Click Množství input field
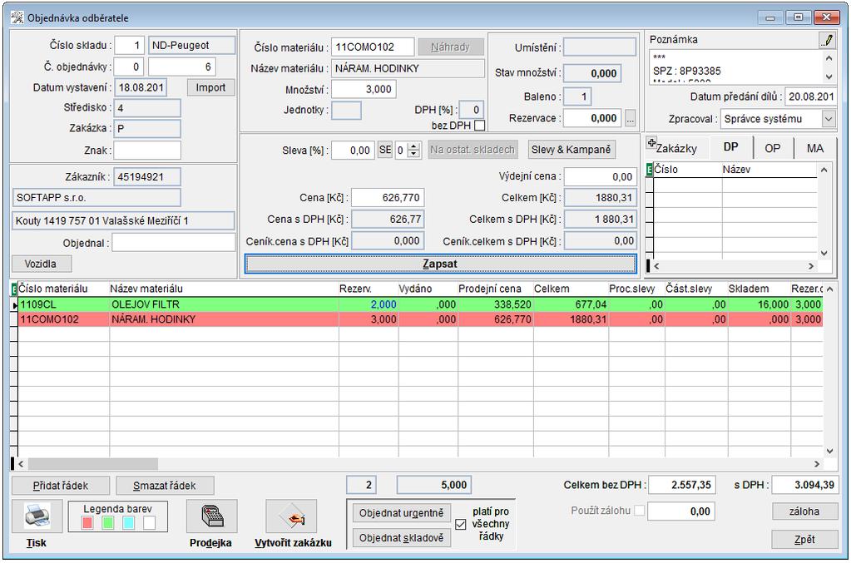Viewport: 851px width, 563px height. click(364, 89)
